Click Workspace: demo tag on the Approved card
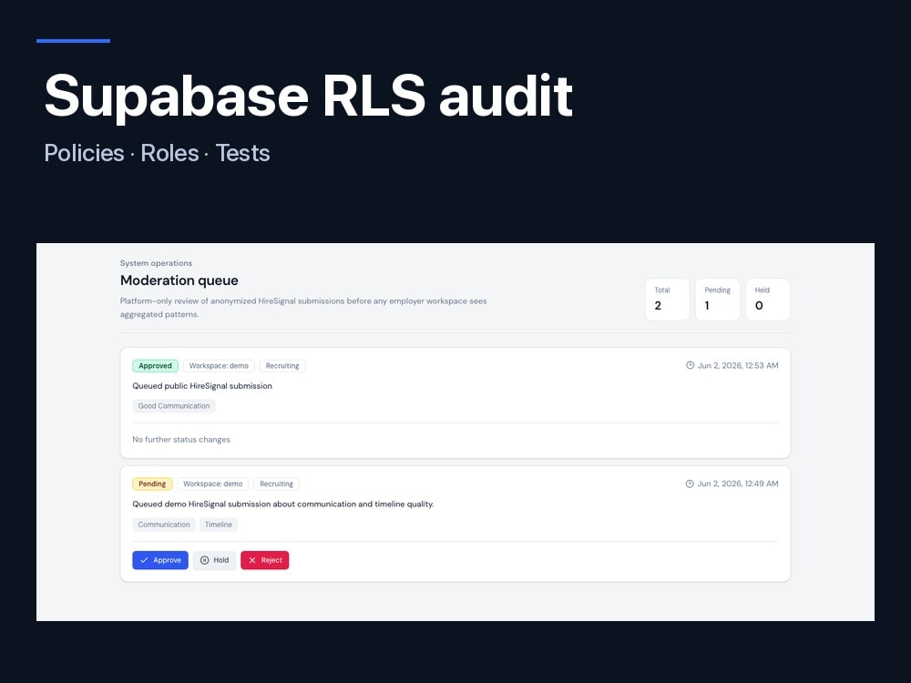Image resolution: width=911 pixels, height=683 pixels. (x=219, y=366)
